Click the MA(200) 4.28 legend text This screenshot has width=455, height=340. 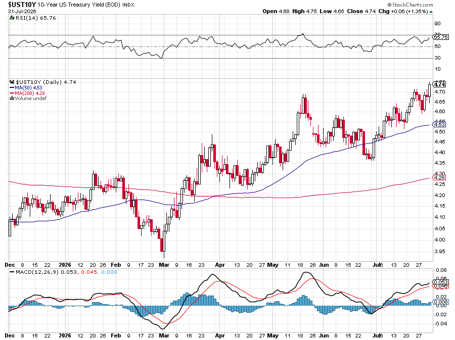tap(30, 93)
